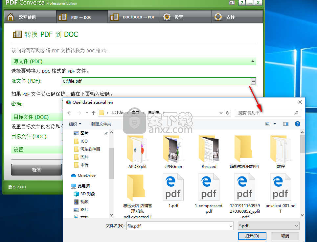This screenshot has height=242, width=317.
Task: Open the filename combo dropdown arrow
Action: point(231,226)
